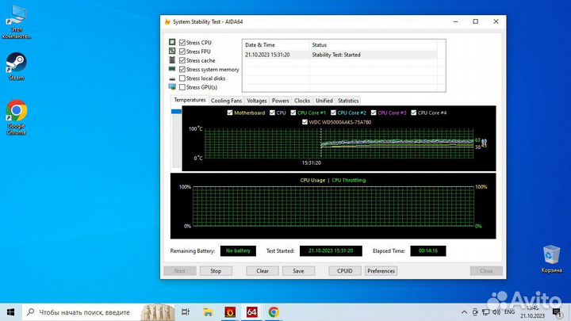Open Google Chrome desktop shortcut
571x321 pixels.
[x=17, y=117]
